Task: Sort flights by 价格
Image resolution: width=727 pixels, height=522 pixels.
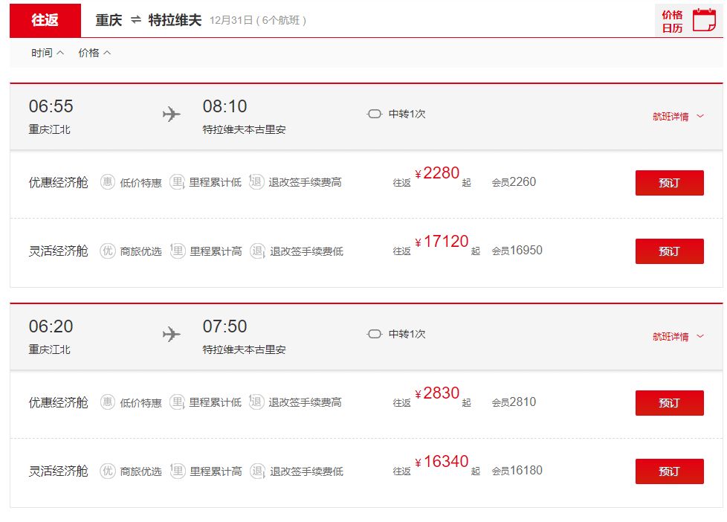Action: point(85,53)
